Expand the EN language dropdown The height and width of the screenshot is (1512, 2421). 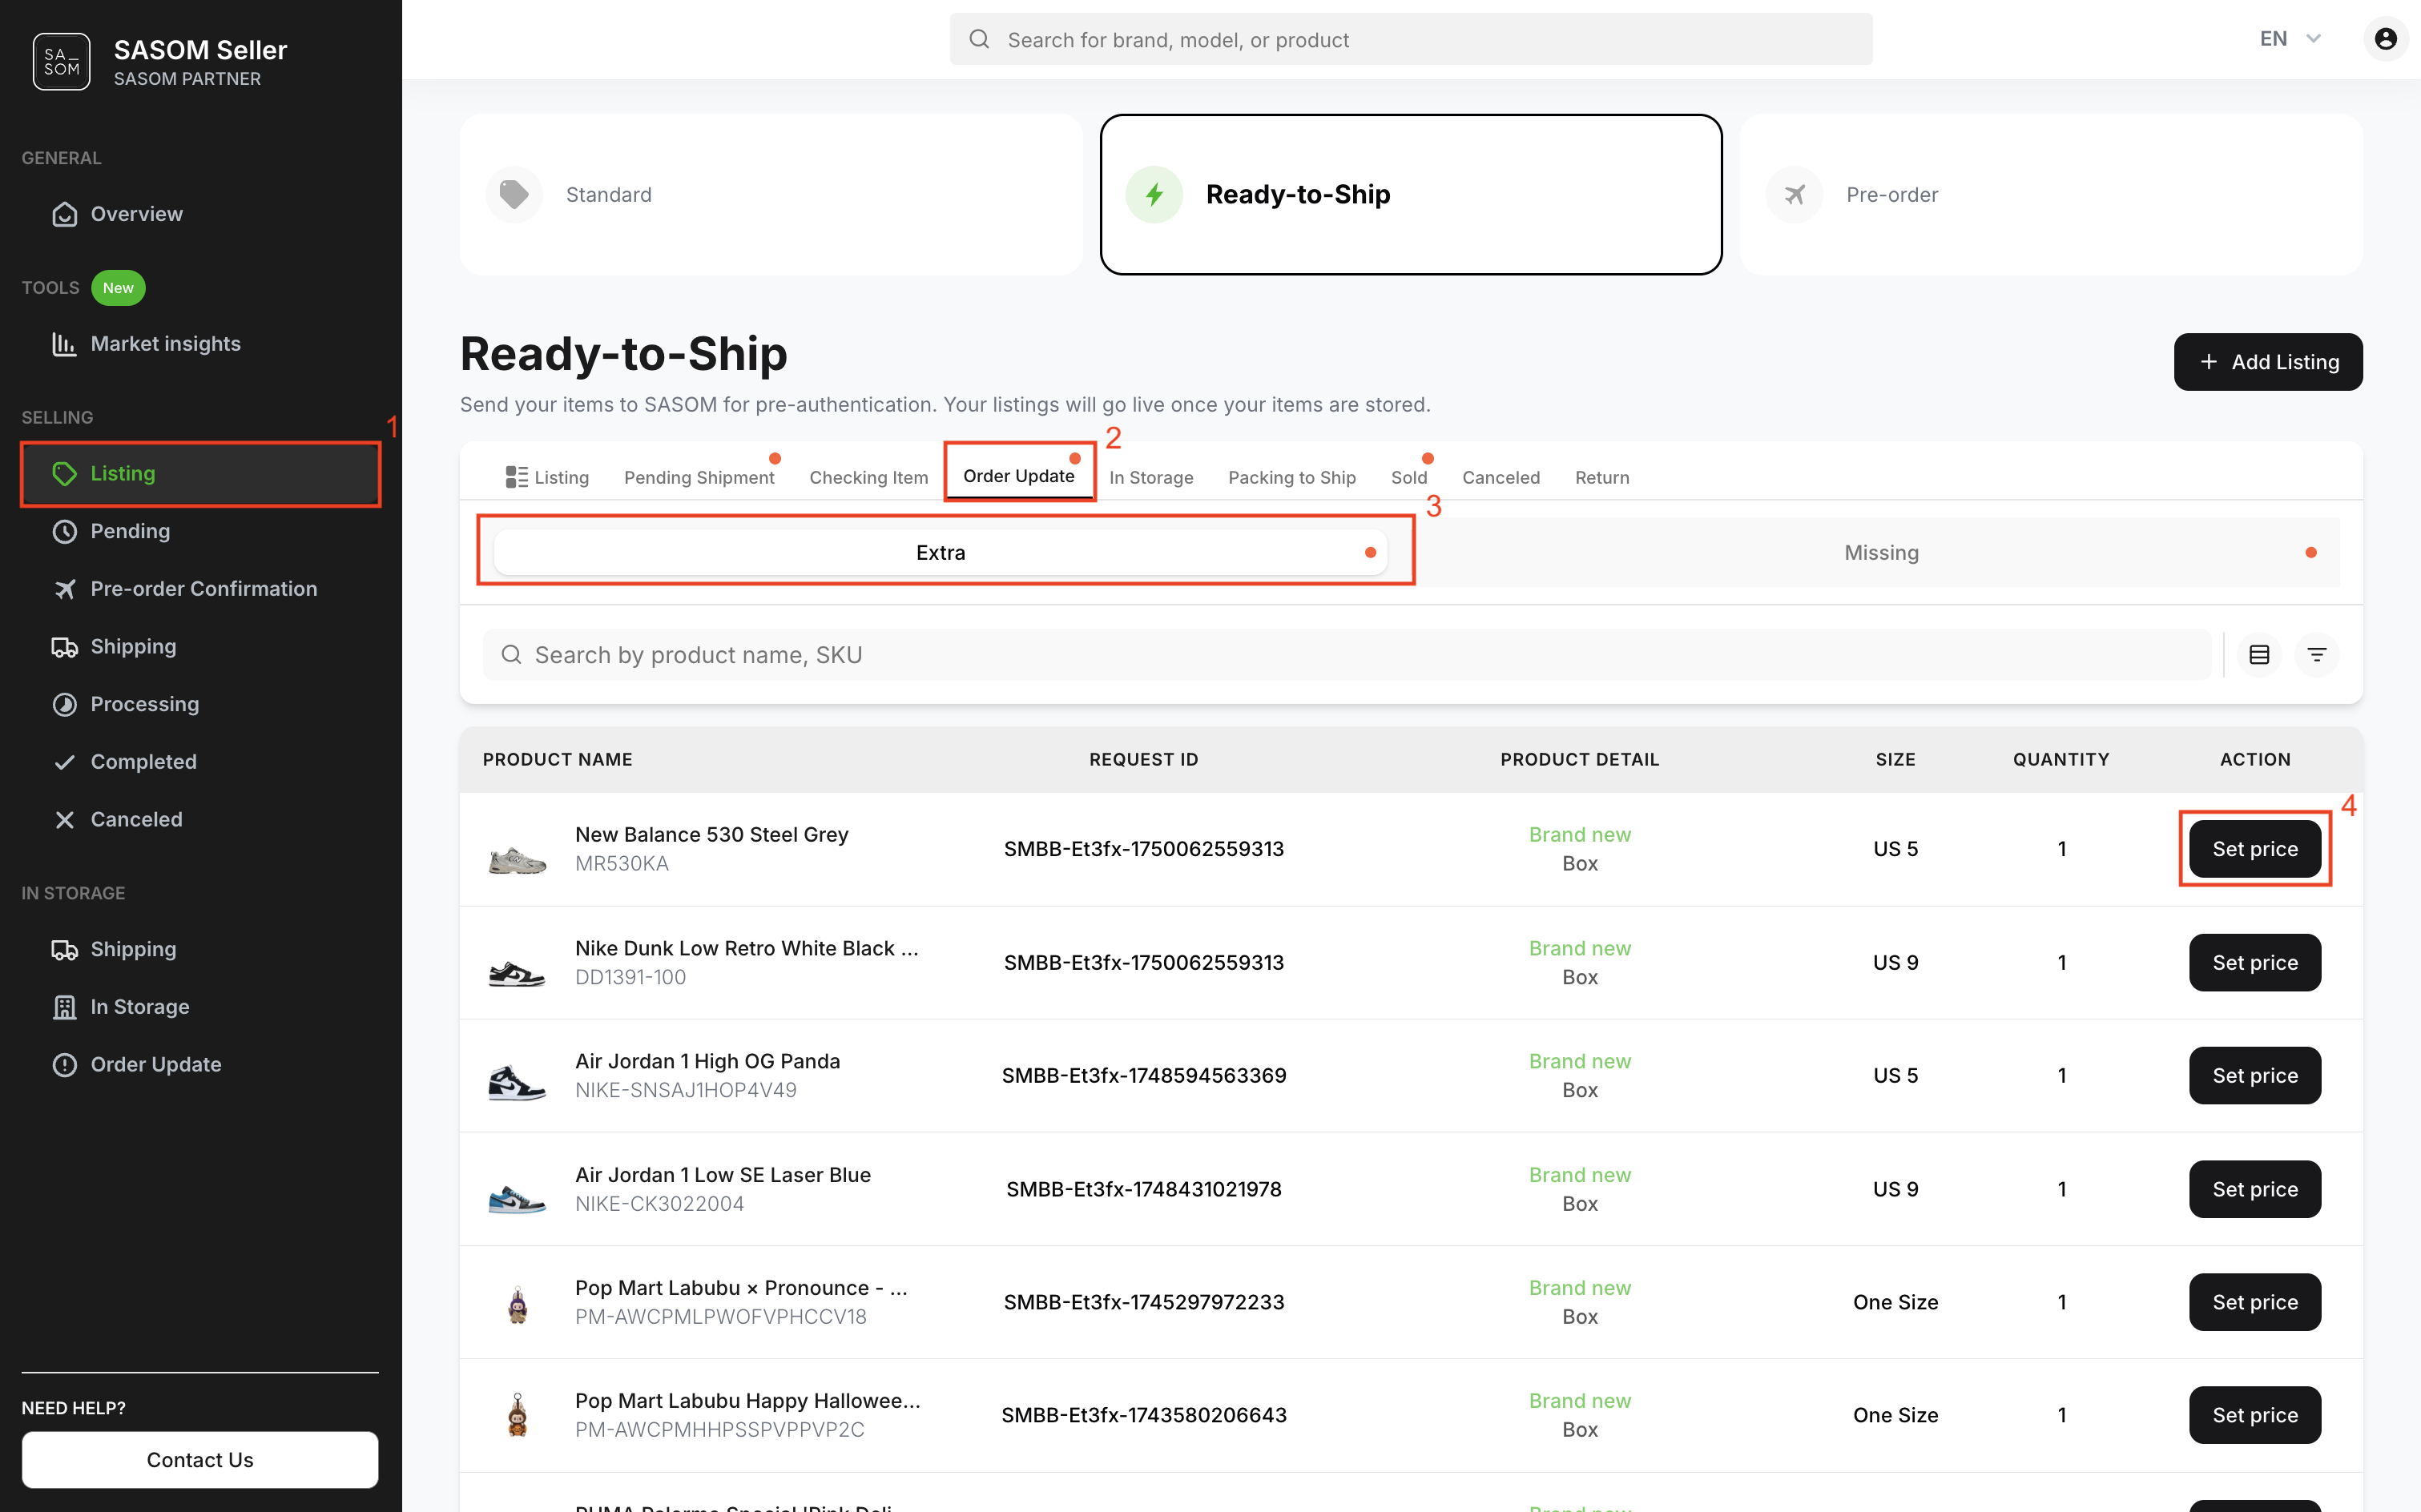coord(2289,39)
